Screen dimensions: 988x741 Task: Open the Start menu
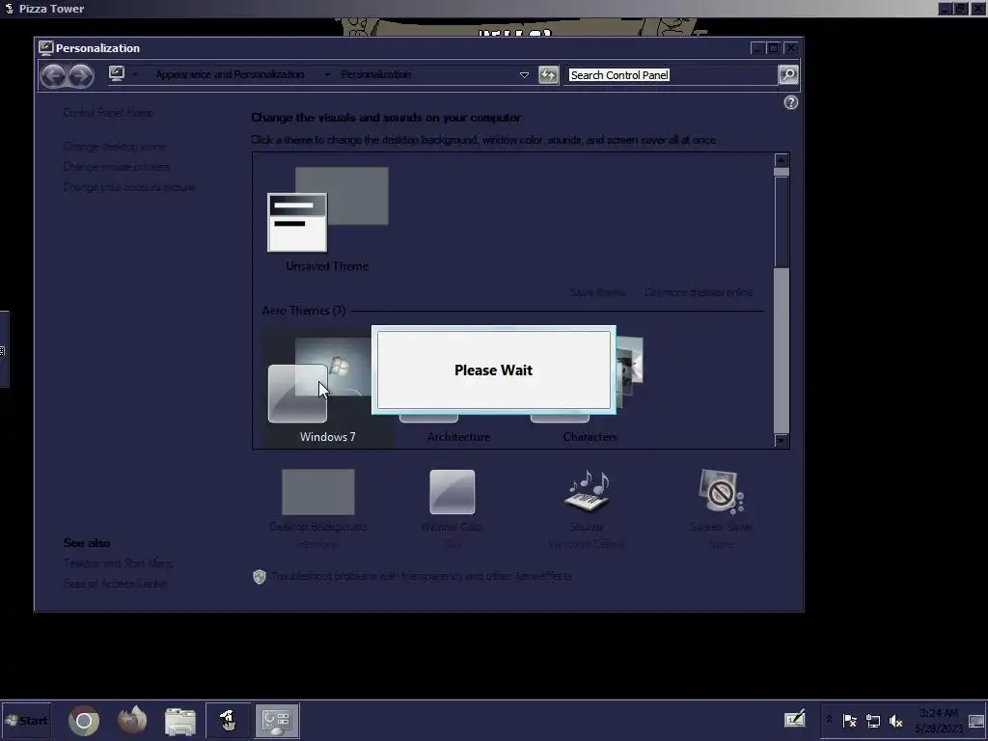click(x=26, y=720)
